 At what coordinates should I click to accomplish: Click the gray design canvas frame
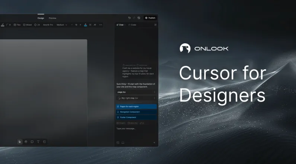click(44, 93)
